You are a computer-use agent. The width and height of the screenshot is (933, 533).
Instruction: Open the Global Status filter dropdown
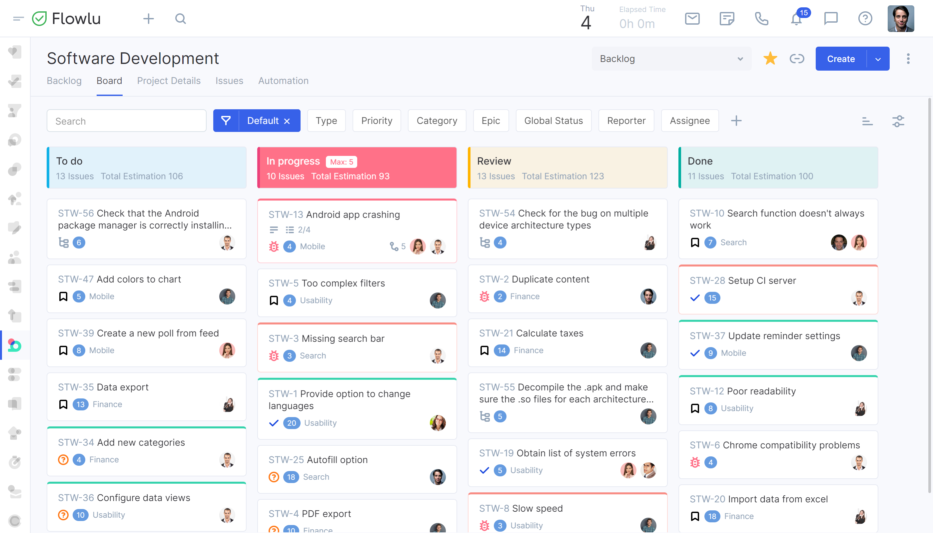point(553,121)
